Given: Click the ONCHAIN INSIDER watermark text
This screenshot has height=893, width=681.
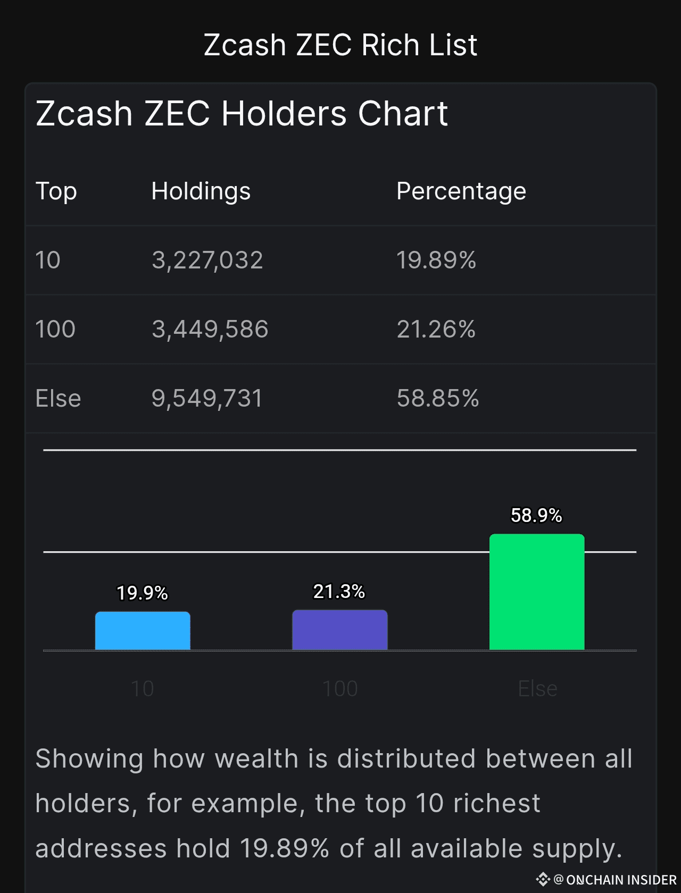Looking at the screenshot, I should [x=621, y=880].
